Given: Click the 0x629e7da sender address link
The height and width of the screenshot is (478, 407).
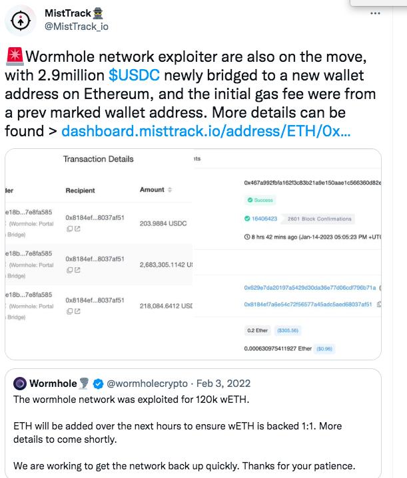Looking at the screenshot, I should (x=310, y=288).
